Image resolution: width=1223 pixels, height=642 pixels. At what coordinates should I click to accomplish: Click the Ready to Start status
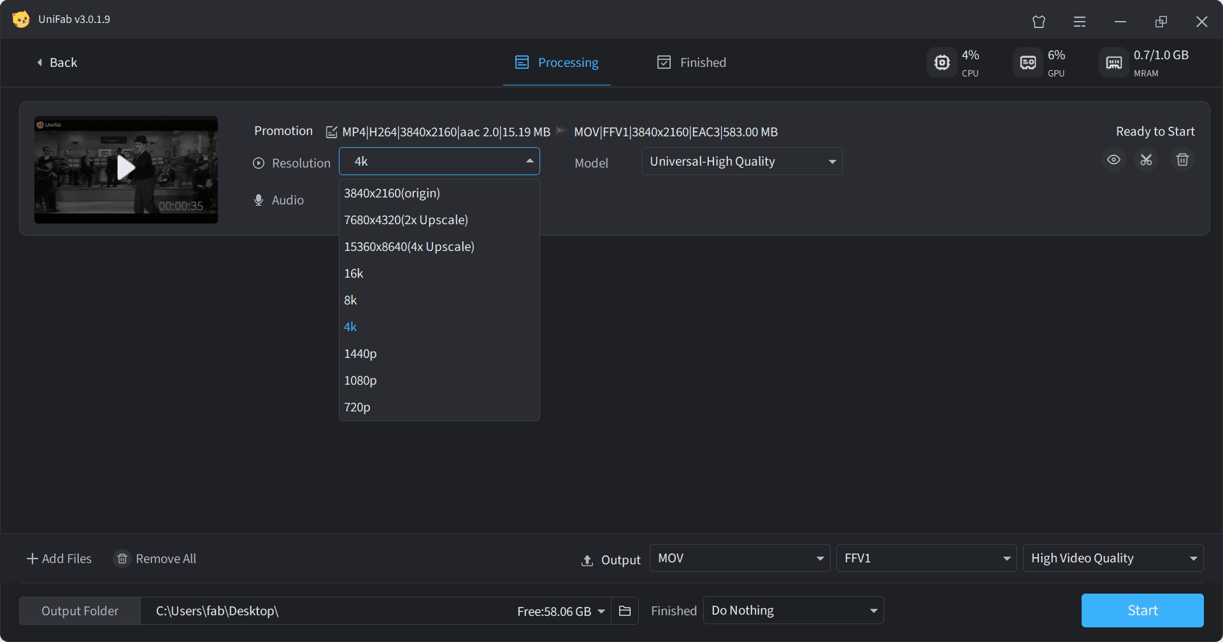[x=1155, y=131]
